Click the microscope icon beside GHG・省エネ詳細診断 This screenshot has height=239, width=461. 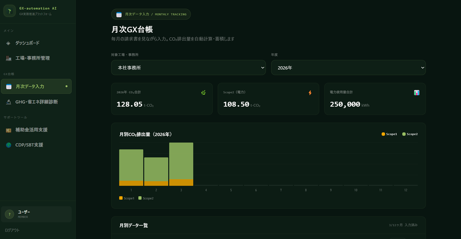point(8,102)
